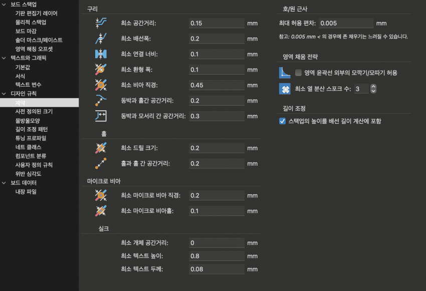426x291 pixels.
Task: Collapse the 디자인 규칙 tree section
Action: [4, 94]
